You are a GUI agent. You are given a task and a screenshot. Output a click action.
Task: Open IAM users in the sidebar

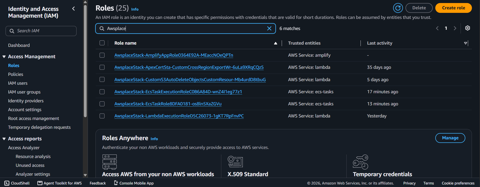click(x=18, y=83)
